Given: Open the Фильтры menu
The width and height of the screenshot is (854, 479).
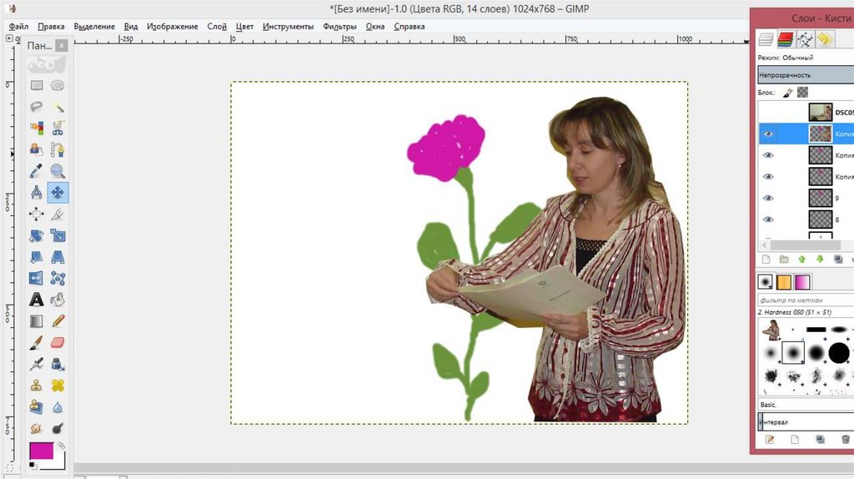Looking at the screenshot, I should point(339,27).
